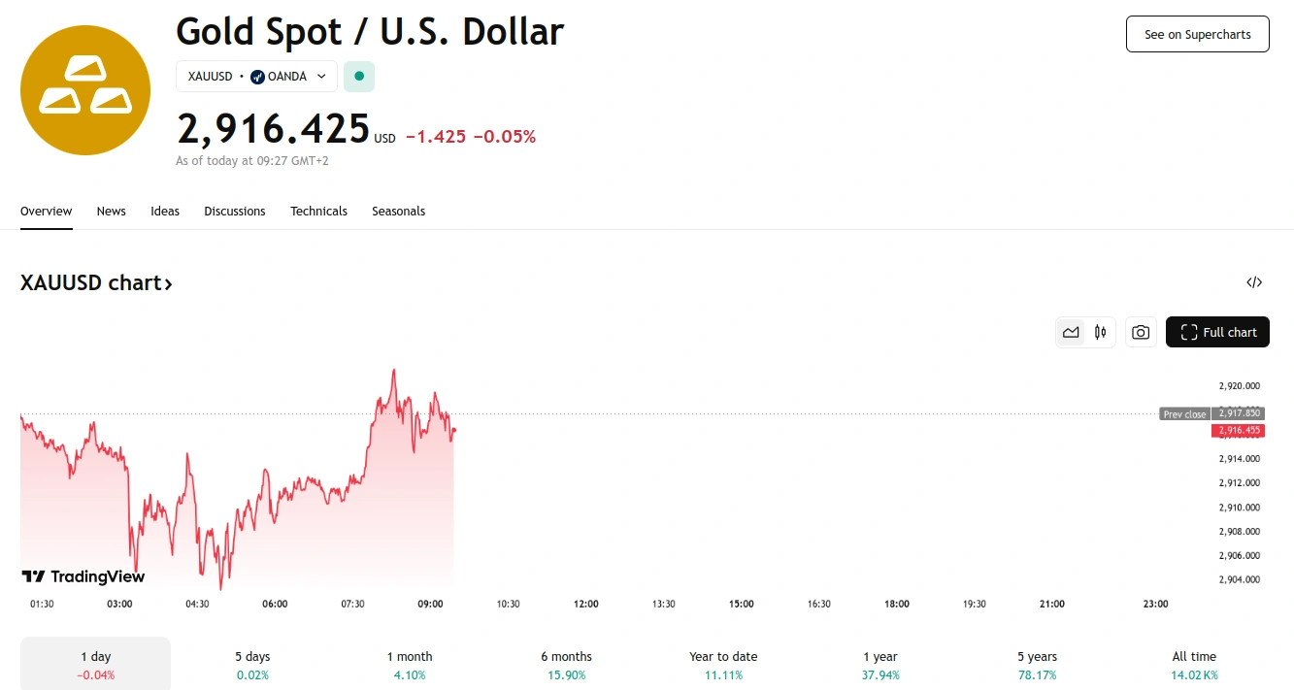
Task: Open the XAUUSD chart heading link
Action: [96, 283]
